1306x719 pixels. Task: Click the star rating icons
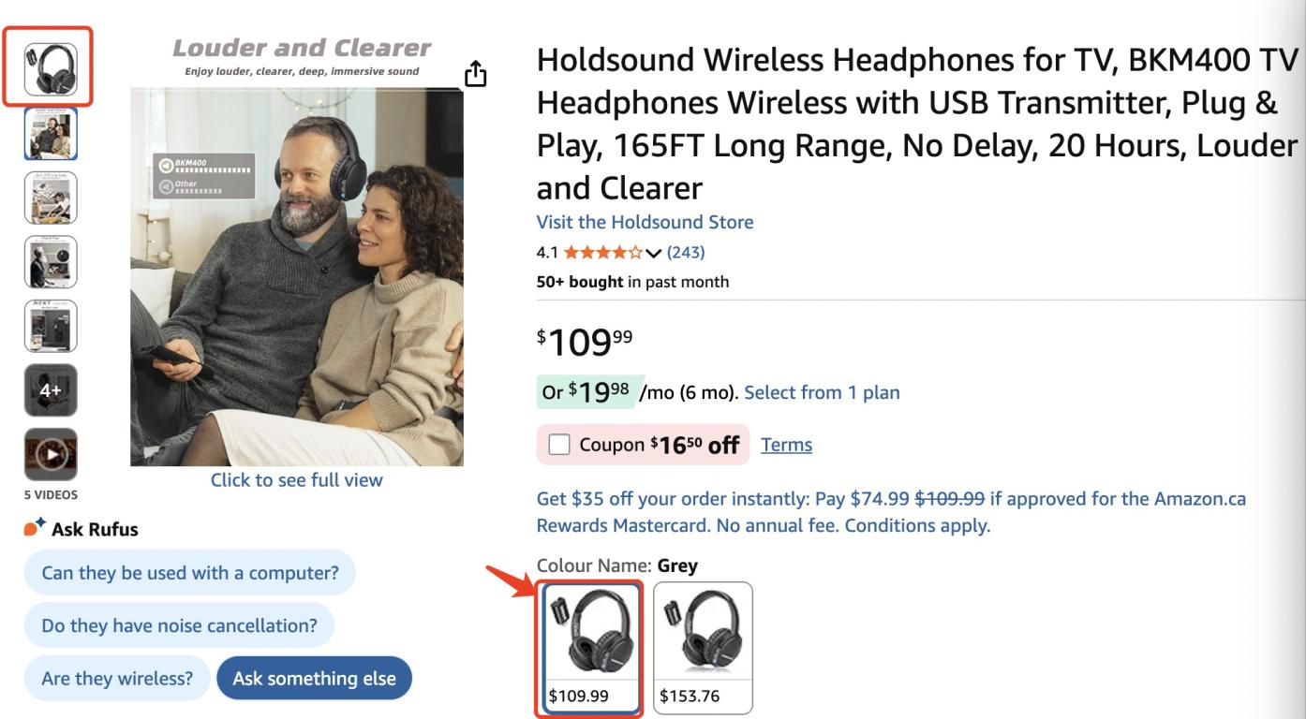(x=603, y=253)
